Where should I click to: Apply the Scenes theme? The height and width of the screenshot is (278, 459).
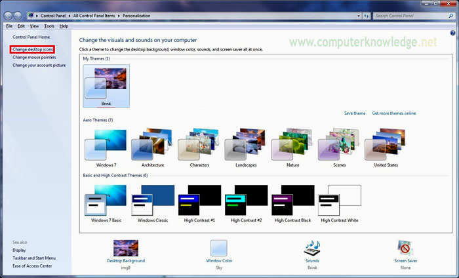click(x=339, y=148)
